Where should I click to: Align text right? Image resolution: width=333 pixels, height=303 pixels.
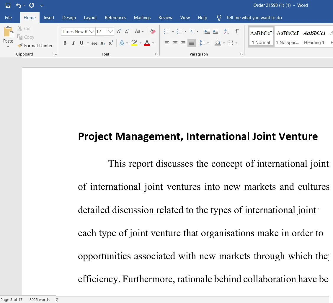pyautogui.click(x=183, y=43)
